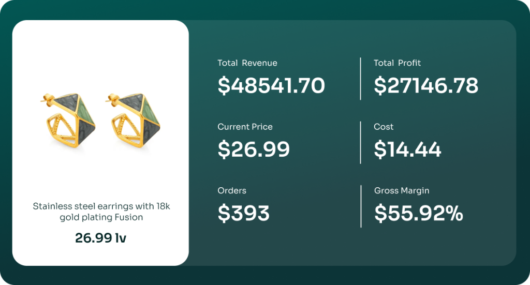Image resolution: width=530 pixels, height=285 pixels.
Task: Select the Total Revenue label
Action: click(247, 63)
